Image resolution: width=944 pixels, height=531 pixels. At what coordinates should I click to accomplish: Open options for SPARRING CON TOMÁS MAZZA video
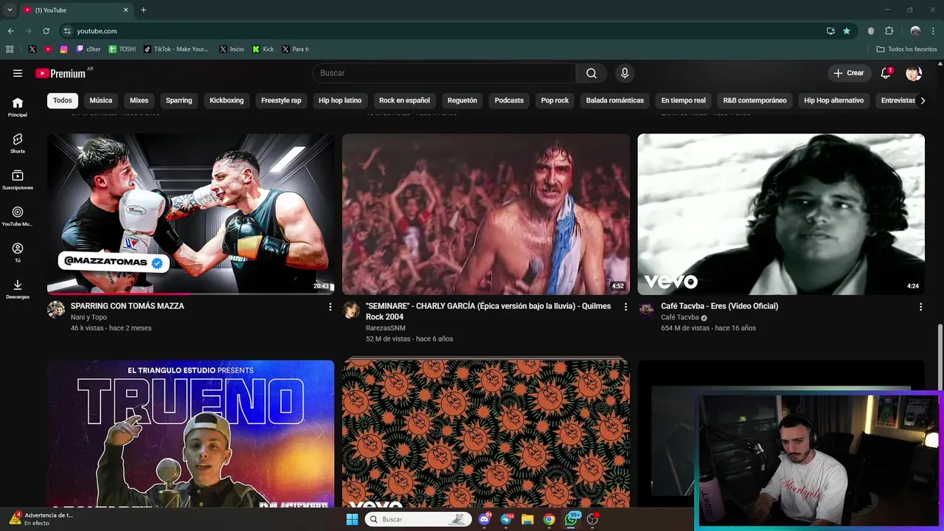pos(330,307)
